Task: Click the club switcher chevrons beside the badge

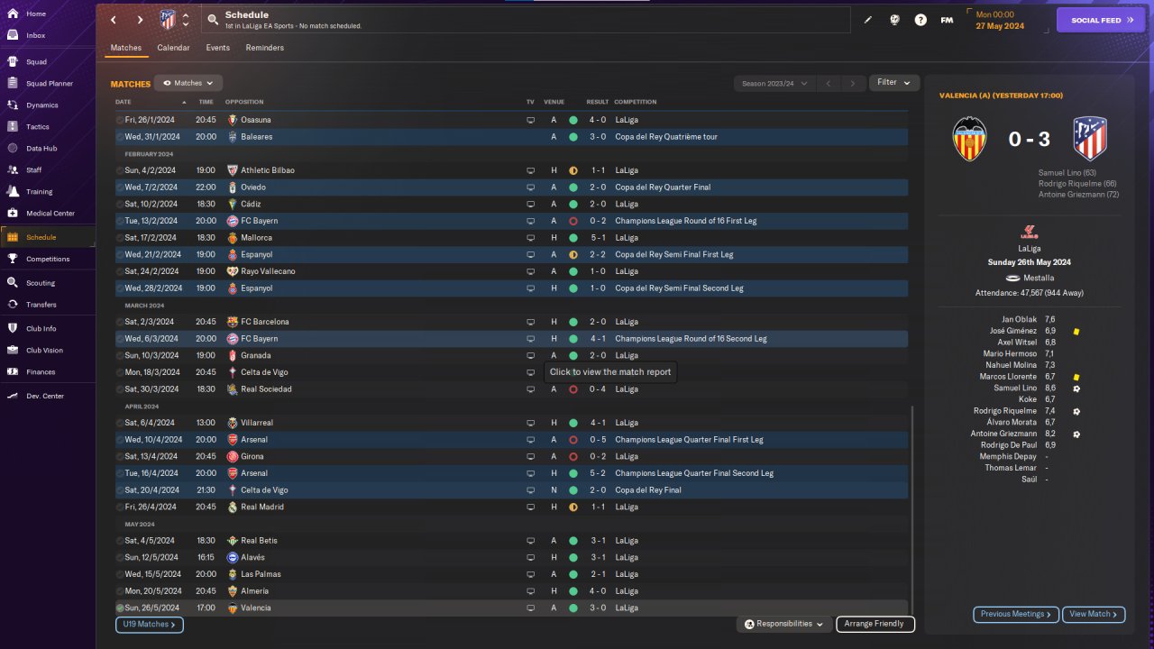Action: [x=186, y=20]
